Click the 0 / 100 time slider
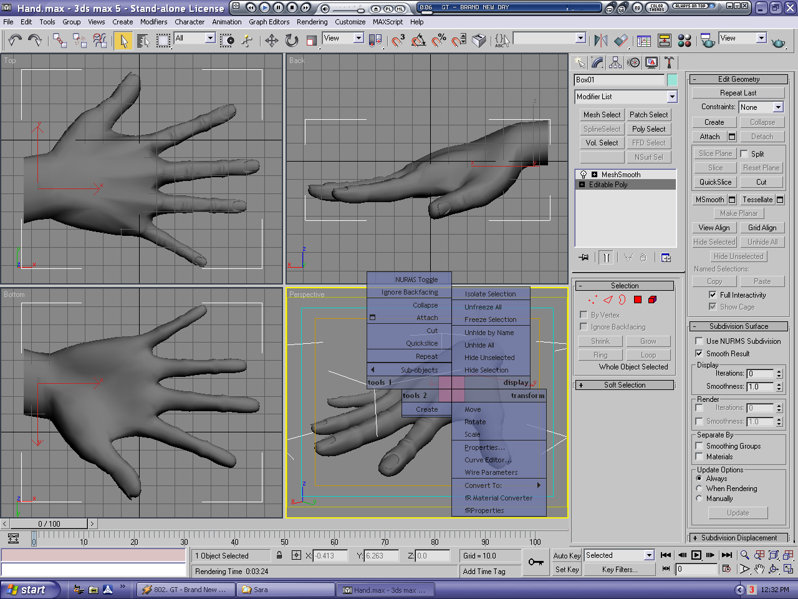This screenshot has width=798, height=599. [49, 524]
